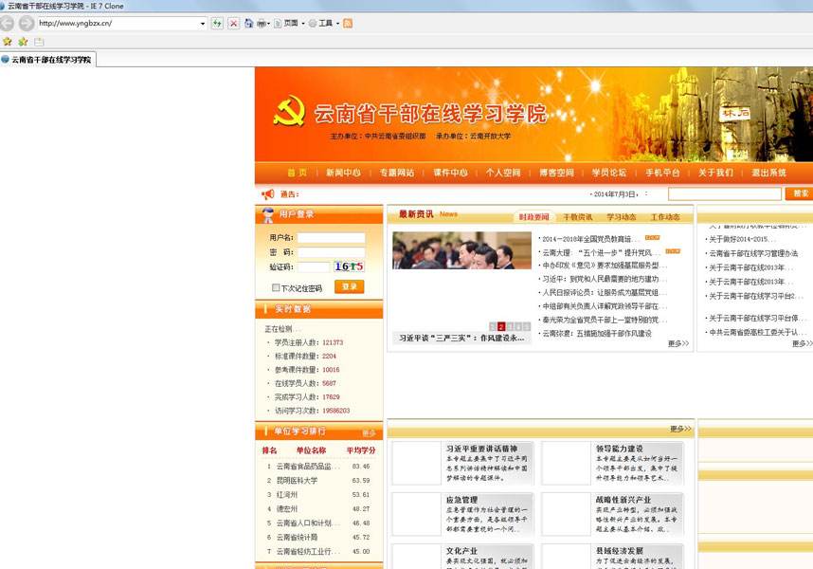Open the 学员论坛 navigation item
Image resolution: width=813 pixels, height=569 pixels.
coord(609,173)
